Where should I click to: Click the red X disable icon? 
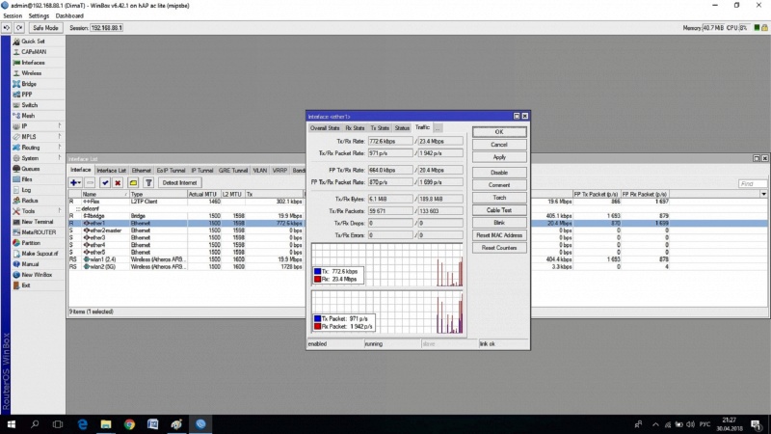(x=118, y=182)
